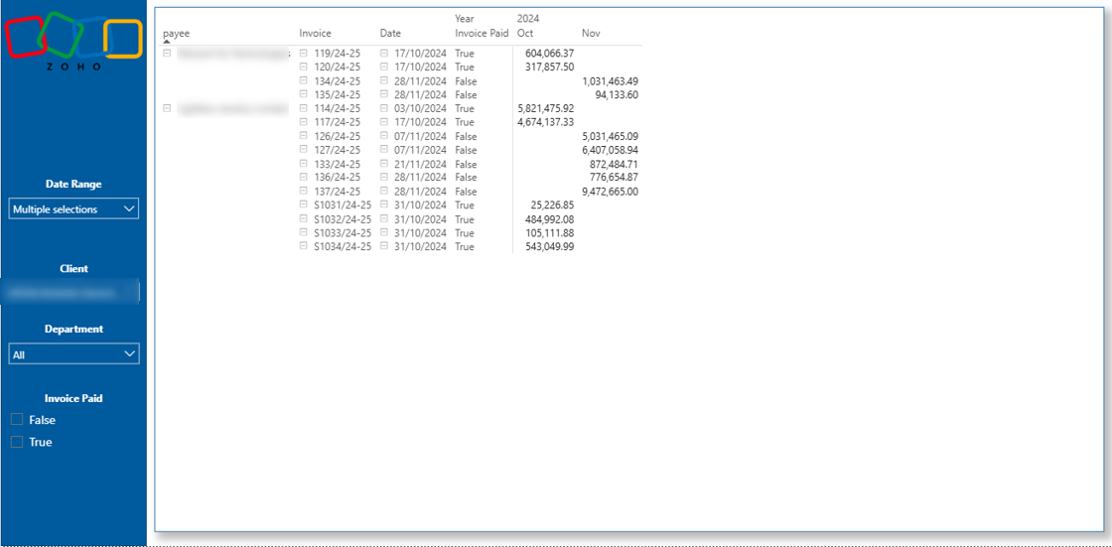Check the False Invoice Paid checkbox

click(17, 419)
